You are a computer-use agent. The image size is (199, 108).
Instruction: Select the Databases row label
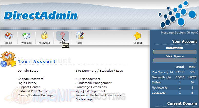click(158, 93)
